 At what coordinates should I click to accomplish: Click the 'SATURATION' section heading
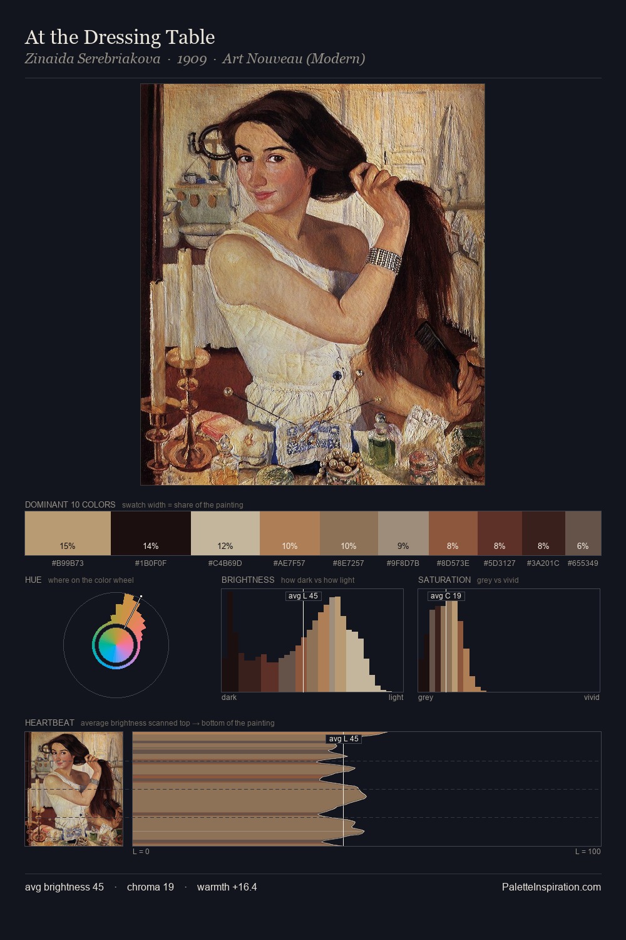click(x=444, y=580)
